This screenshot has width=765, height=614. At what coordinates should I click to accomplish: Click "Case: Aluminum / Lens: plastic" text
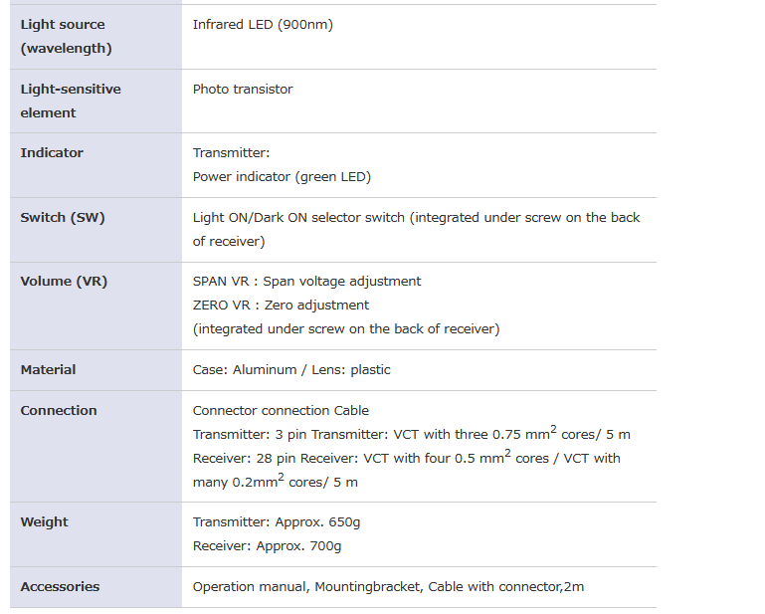pyautogui.click(x=291, y=370)
